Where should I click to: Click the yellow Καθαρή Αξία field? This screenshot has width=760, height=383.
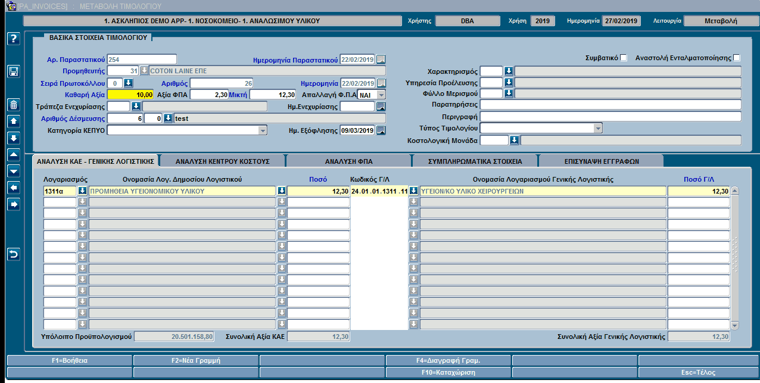(x=131, y=95)
